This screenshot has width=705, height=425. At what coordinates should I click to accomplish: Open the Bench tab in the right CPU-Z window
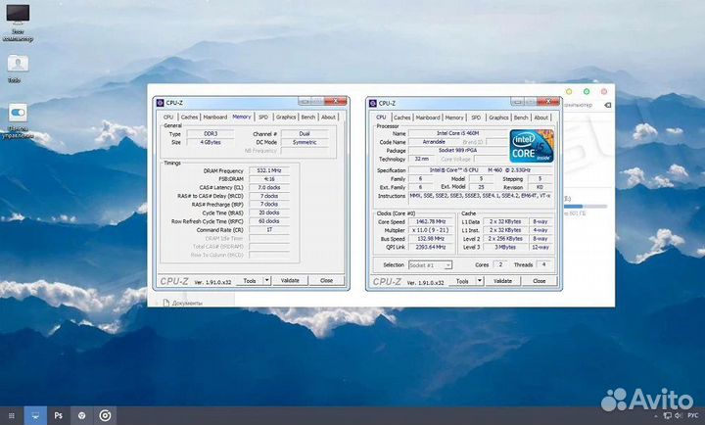coord(521,118)
